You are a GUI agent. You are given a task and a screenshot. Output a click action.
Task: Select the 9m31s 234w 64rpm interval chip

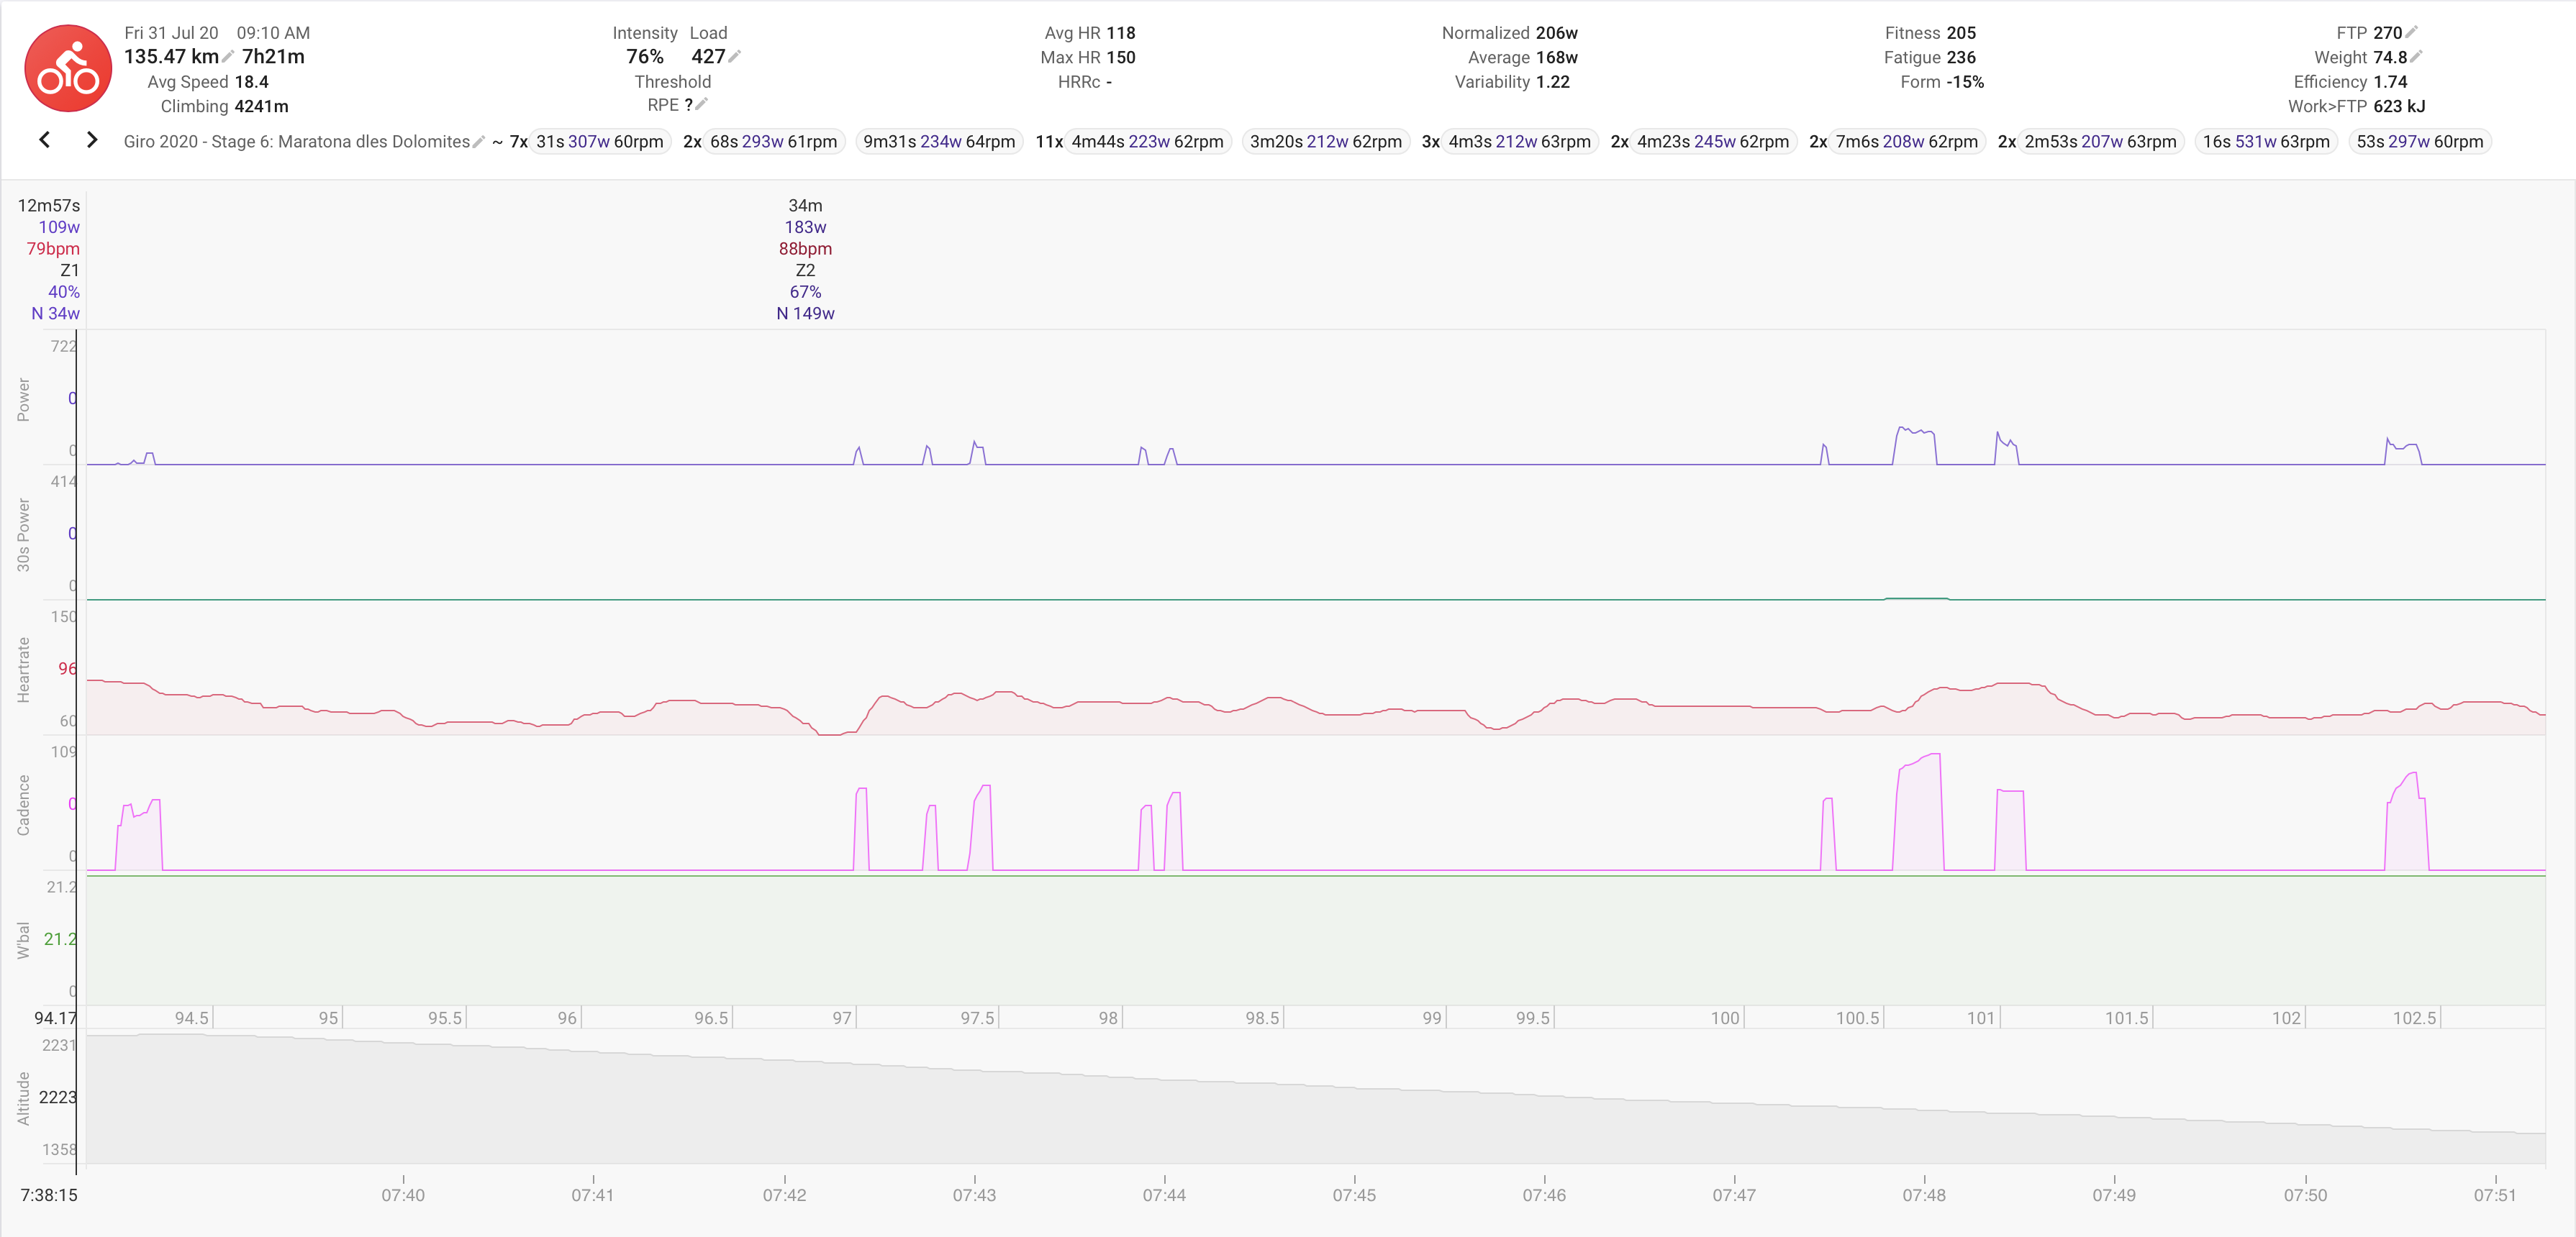click(938, 141)
